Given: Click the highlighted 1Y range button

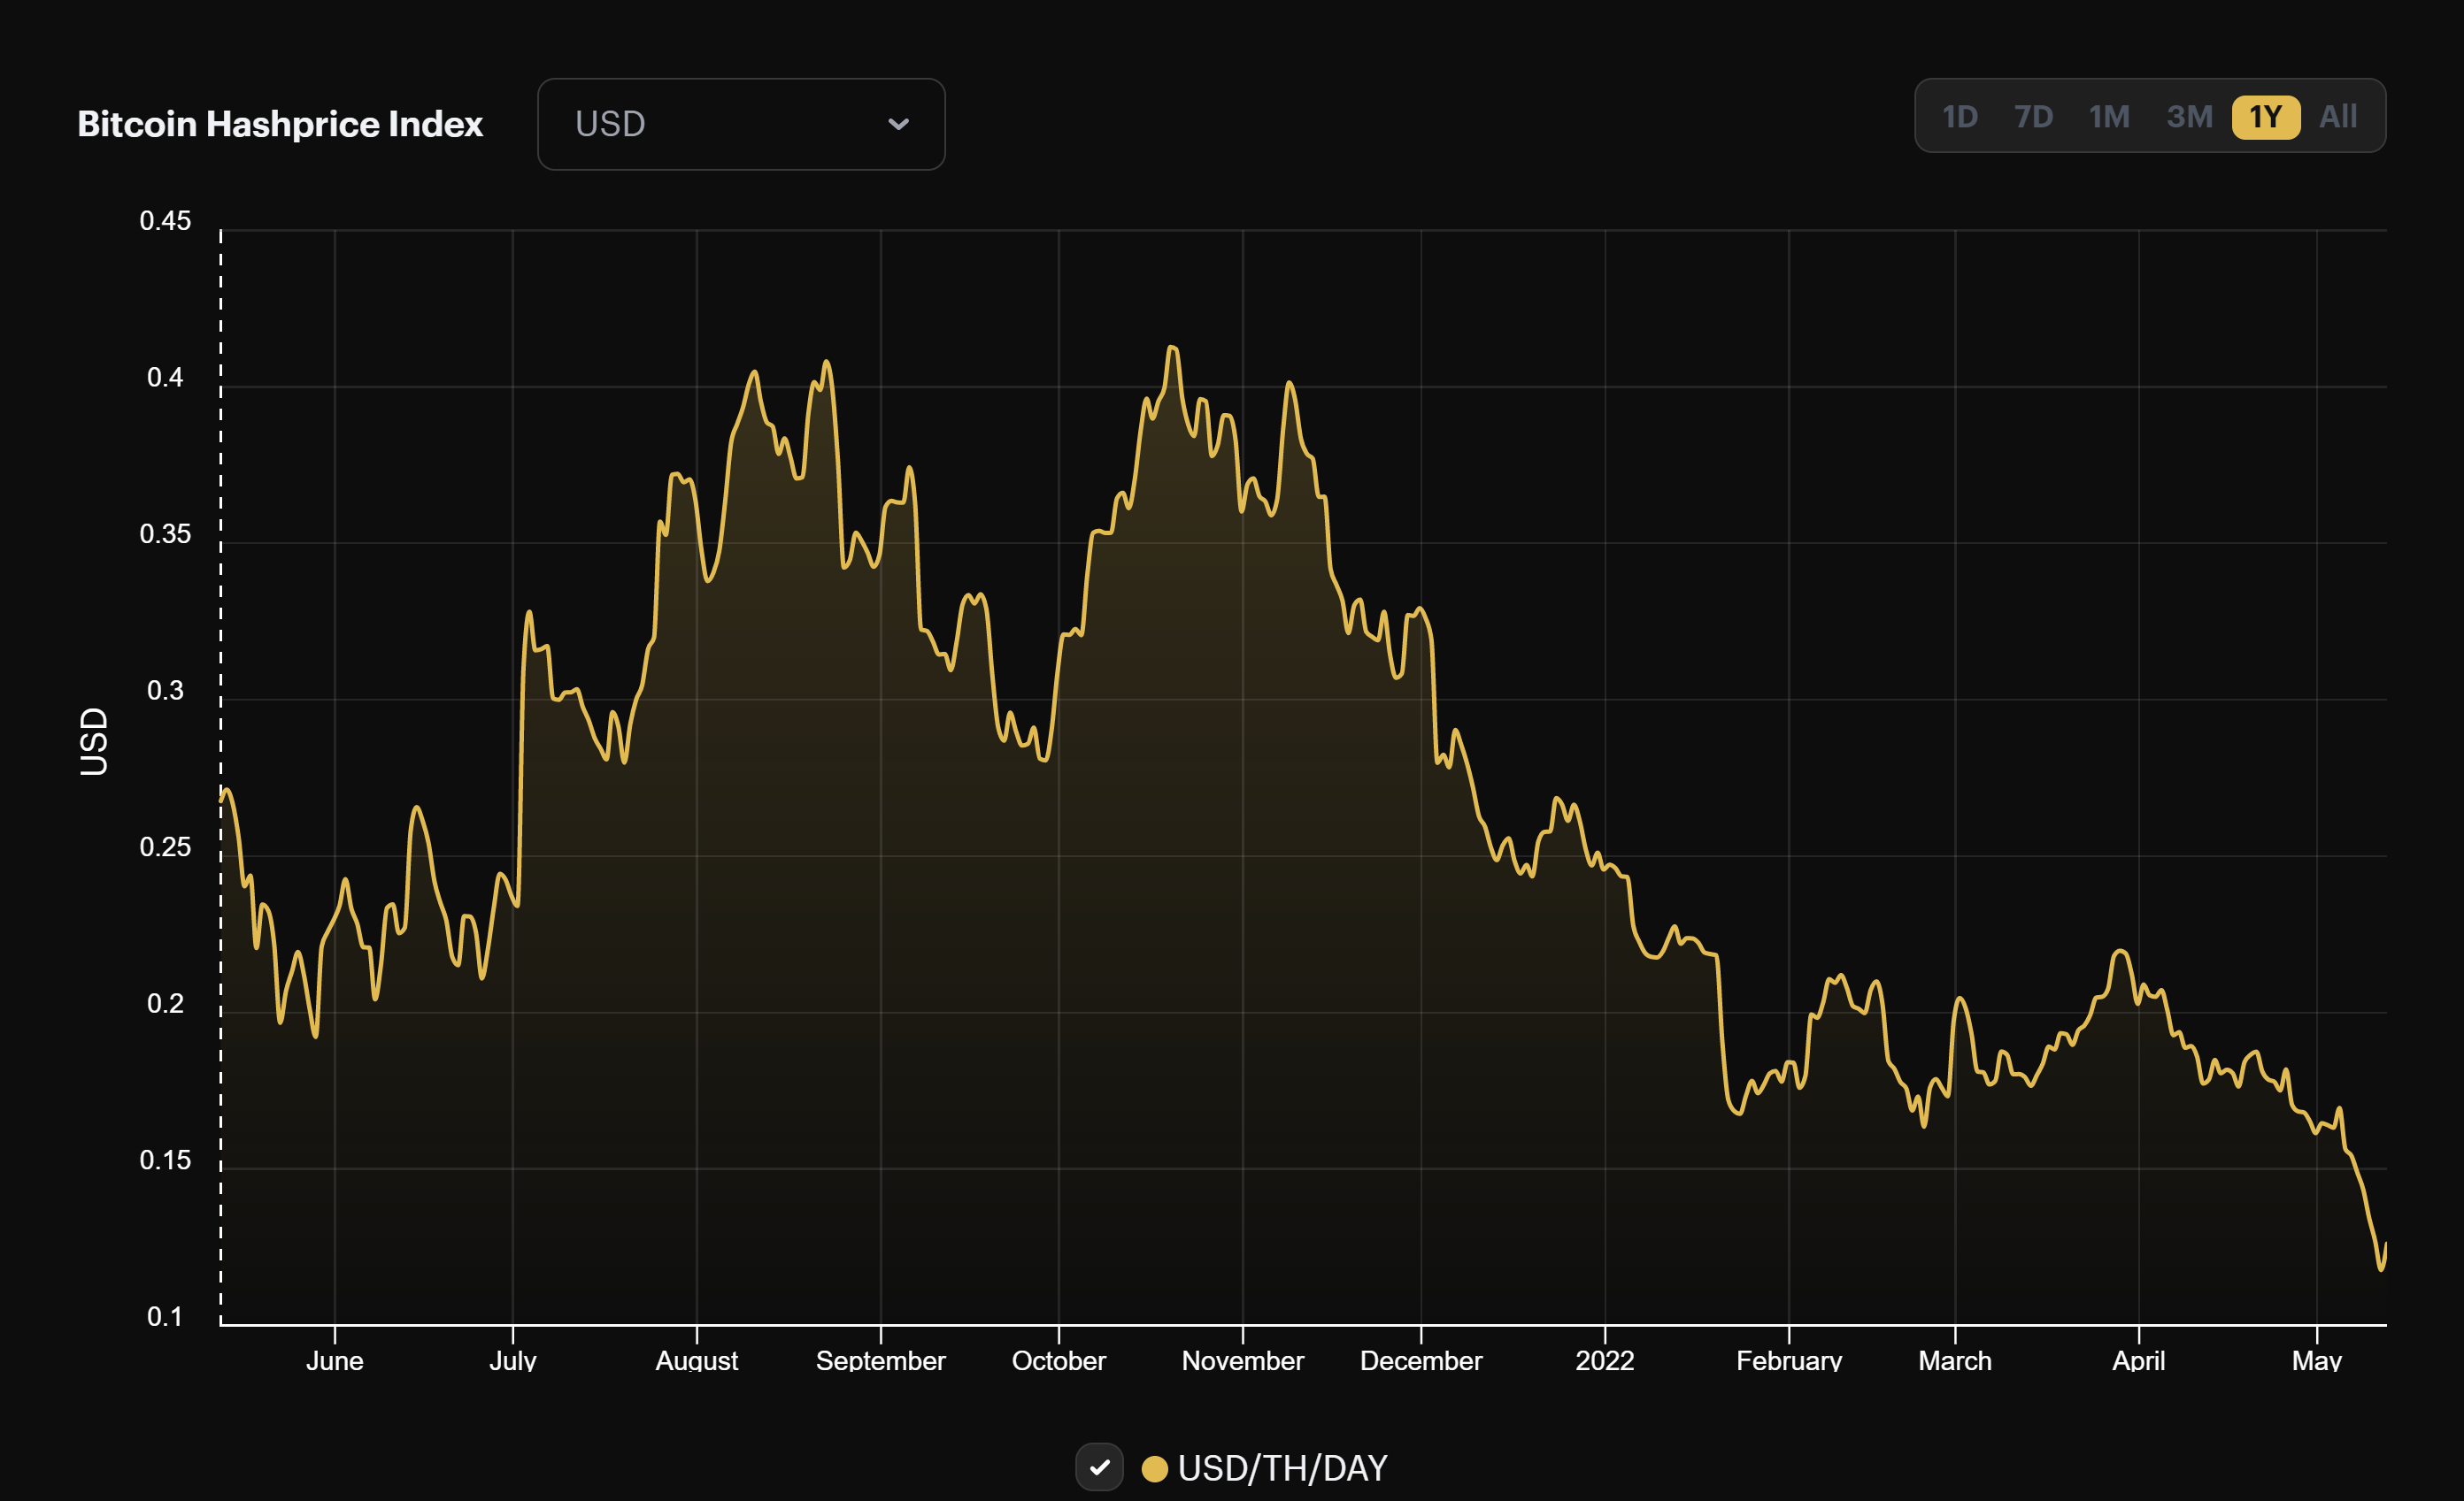Looking at the screenshot, I should (2266, 116).
